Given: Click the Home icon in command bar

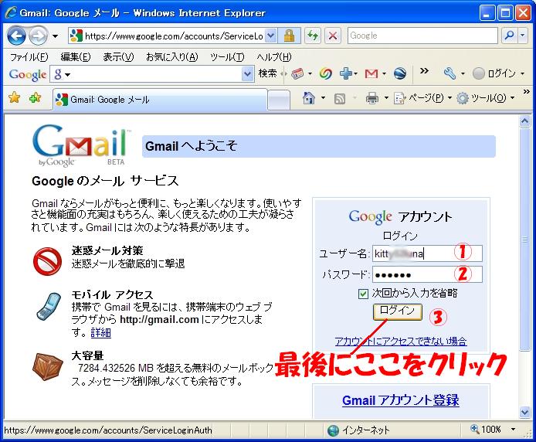Looking at the screenshot, I should 309,99.
